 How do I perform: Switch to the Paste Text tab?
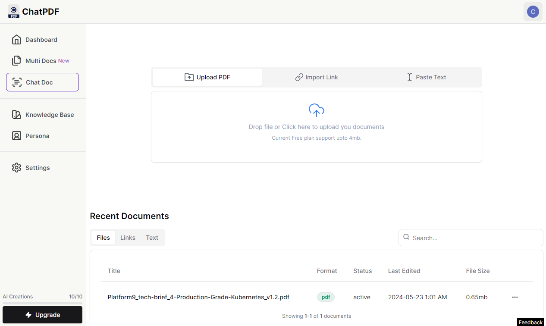coord(426,77)
